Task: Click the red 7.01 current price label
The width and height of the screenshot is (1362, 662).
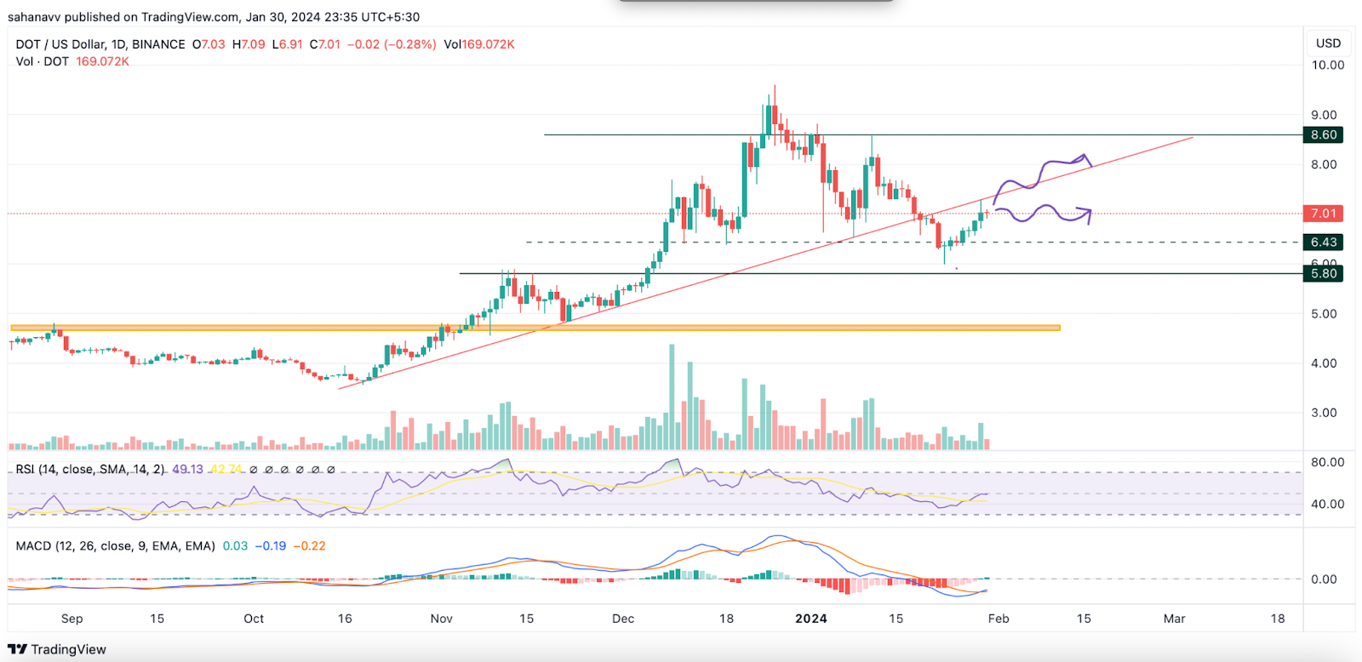Action: pyautogui.click(x=1323, y=214)
